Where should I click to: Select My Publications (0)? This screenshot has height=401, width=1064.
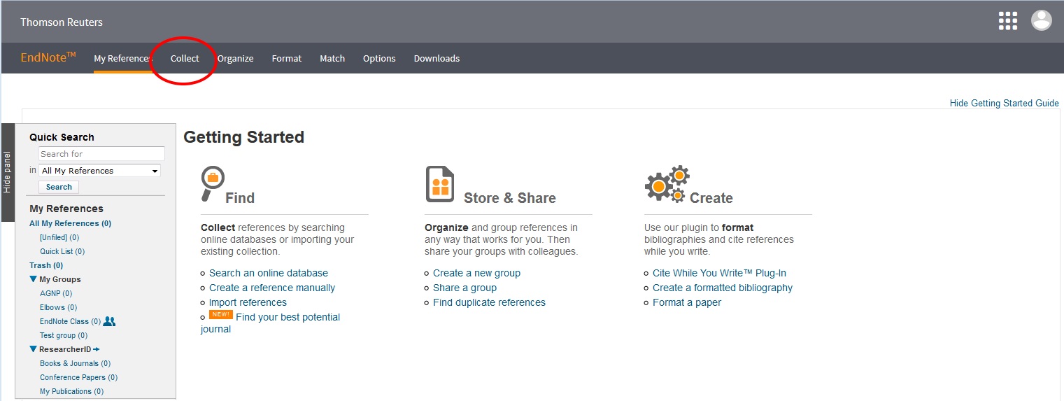coord(71,391)
